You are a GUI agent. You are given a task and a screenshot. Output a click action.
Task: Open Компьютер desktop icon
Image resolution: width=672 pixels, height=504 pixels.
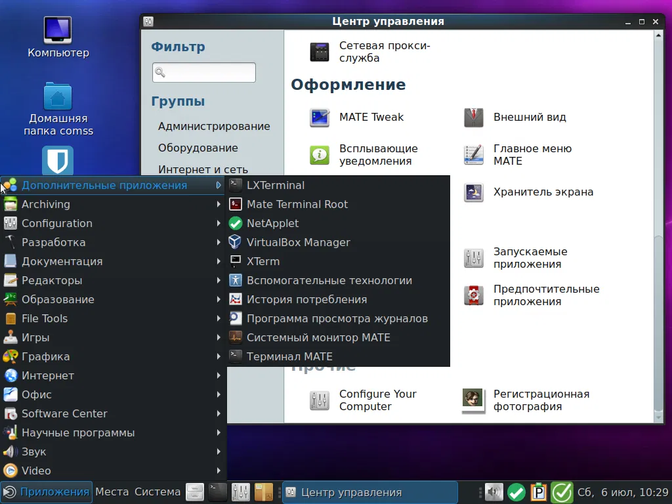tap(58, 37)
